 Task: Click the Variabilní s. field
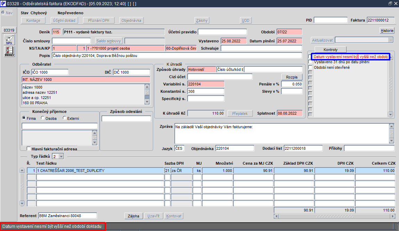point(206,84)
